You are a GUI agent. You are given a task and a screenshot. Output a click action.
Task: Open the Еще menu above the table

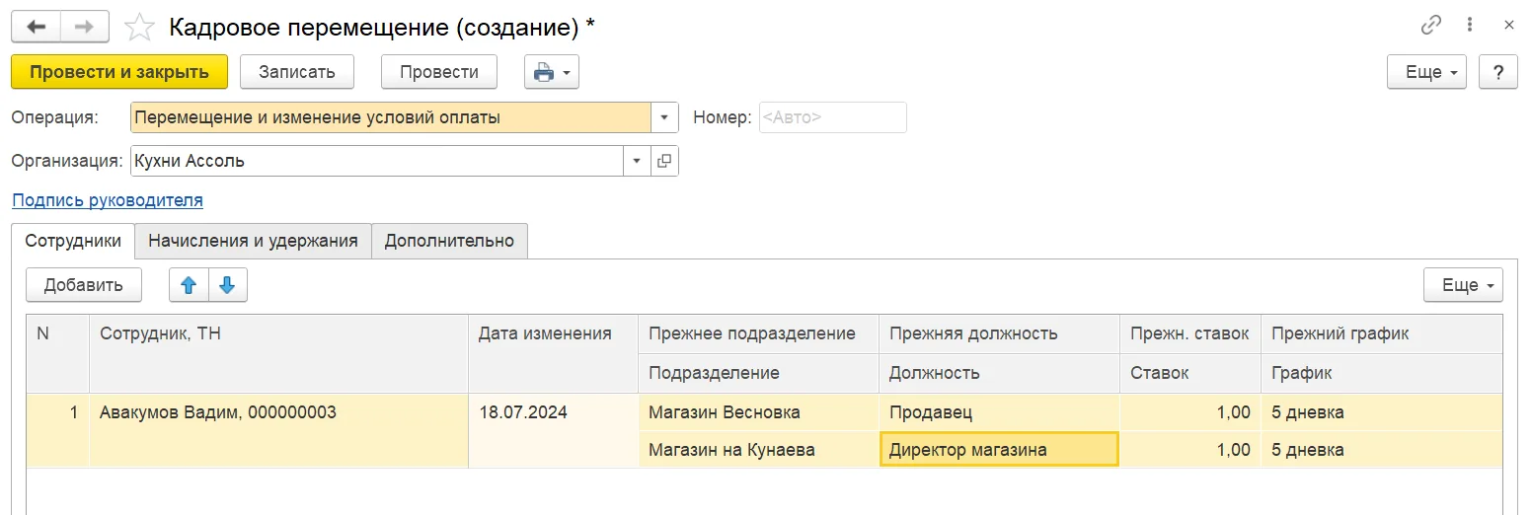coord(1463,285)
